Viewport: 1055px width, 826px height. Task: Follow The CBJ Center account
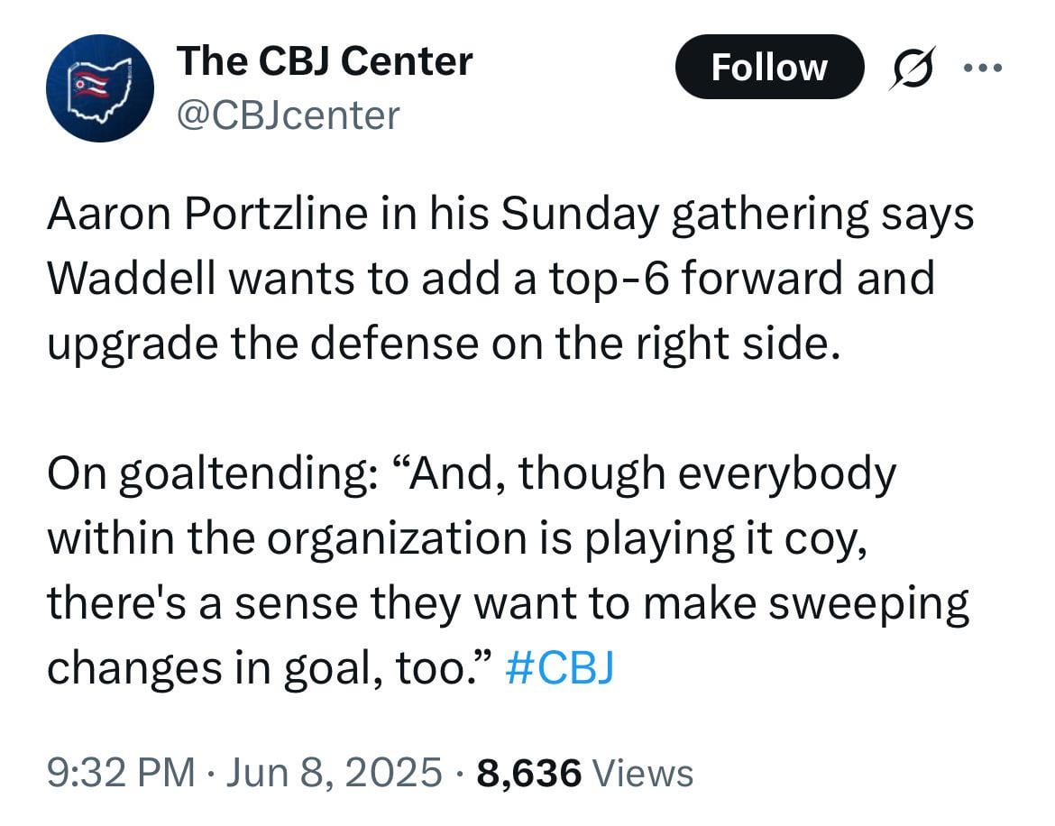769,68
